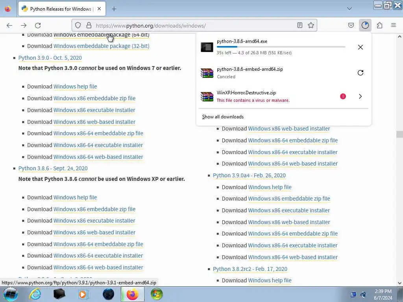Click python-3.8.6-embed-amd64.zip archive icon
403x302 pixels.
207,73
